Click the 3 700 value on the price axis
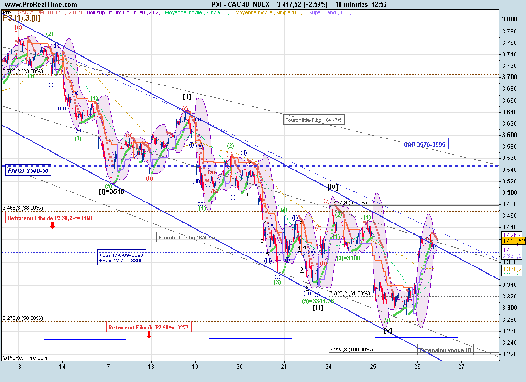 coord(510,77)
